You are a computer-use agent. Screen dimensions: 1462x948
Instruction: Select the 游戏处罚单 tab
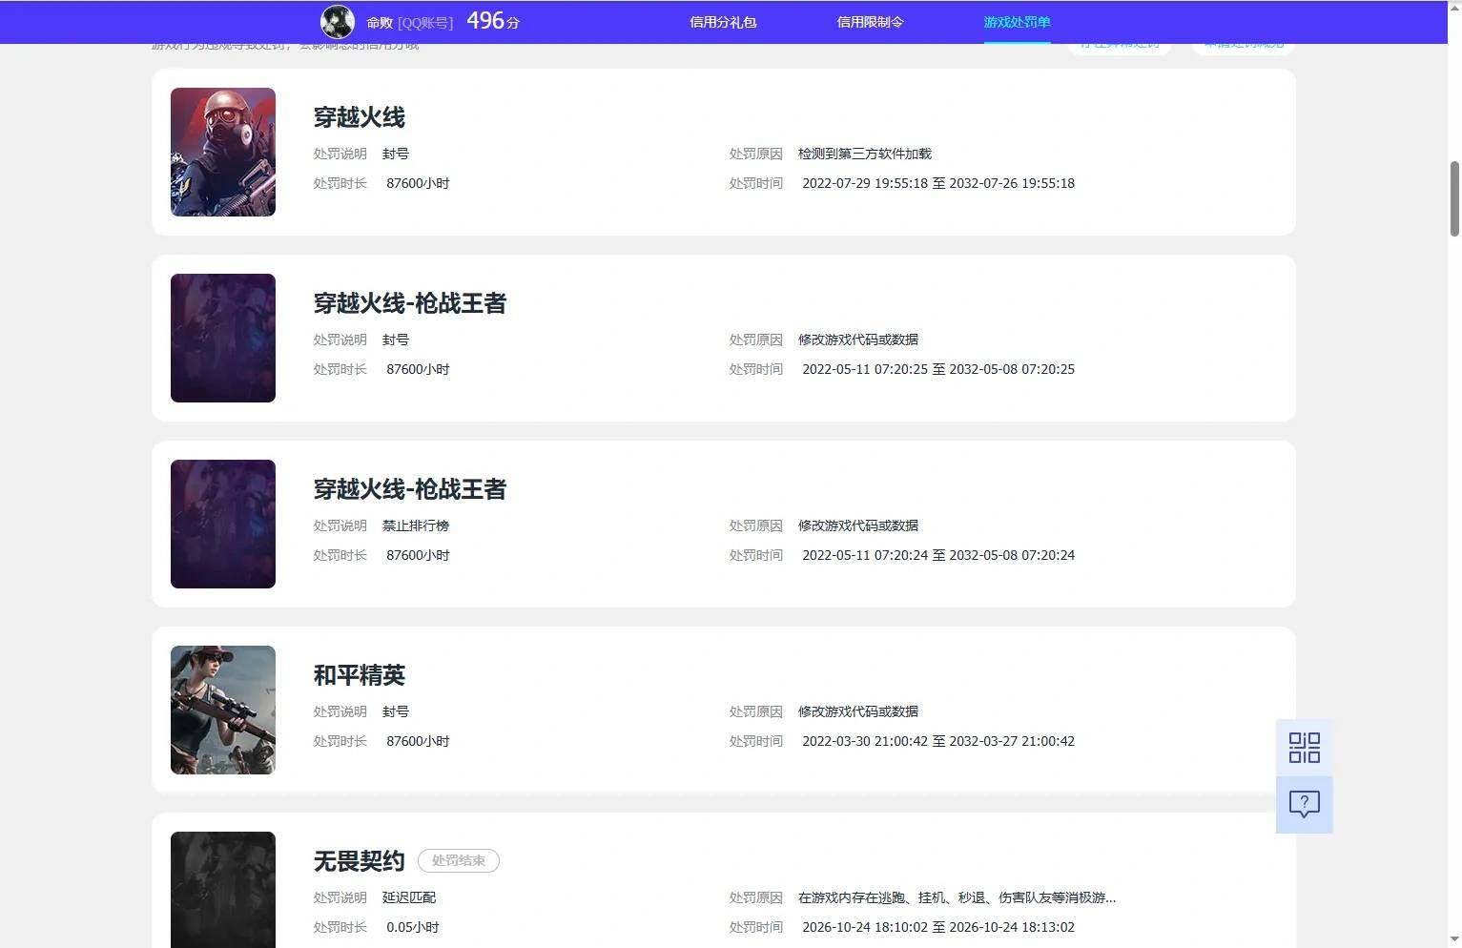1017,22
